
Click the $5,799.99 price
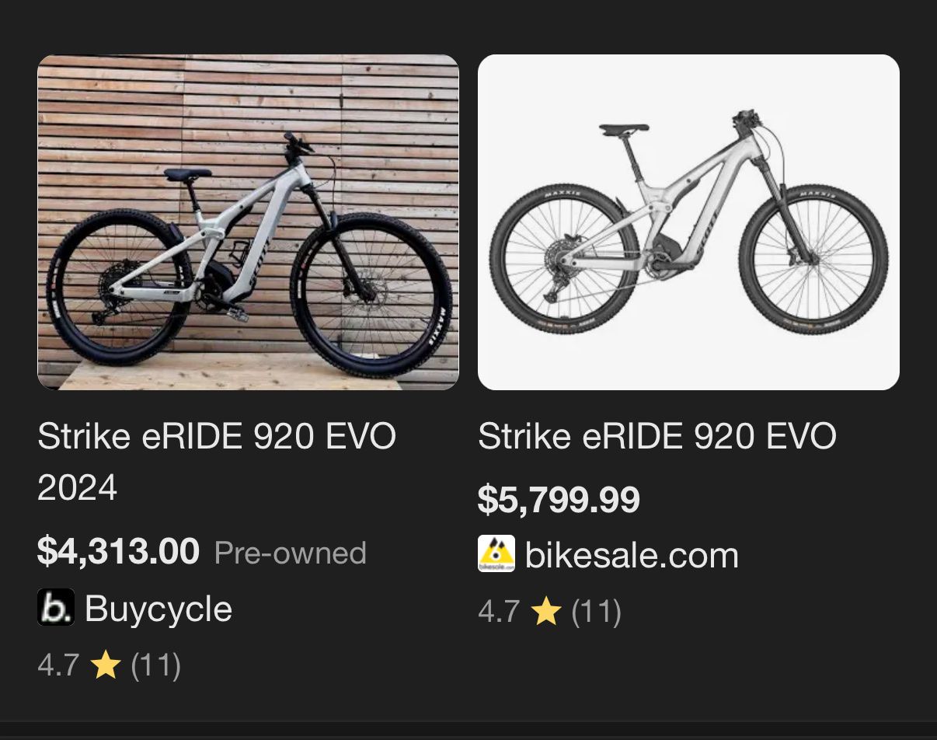click(559, 500)
